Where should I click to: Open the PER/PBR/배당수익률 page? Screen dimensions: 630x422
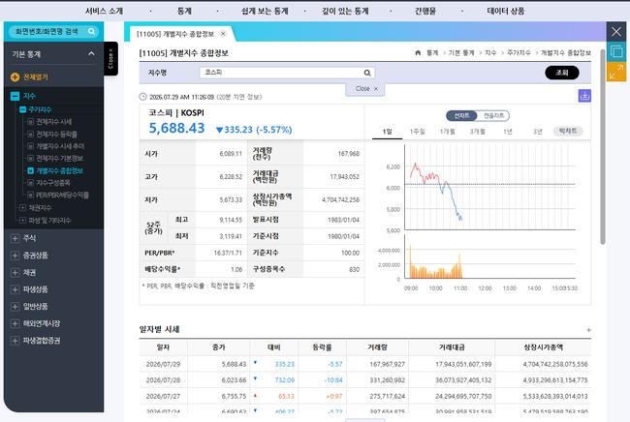tap(62, 195)
